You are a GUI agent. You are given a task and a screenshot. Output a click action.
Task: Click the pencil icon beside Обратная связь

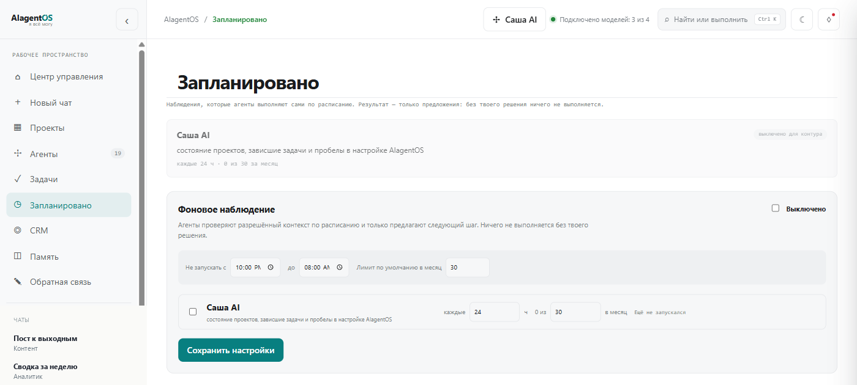[x=18, y=282]
